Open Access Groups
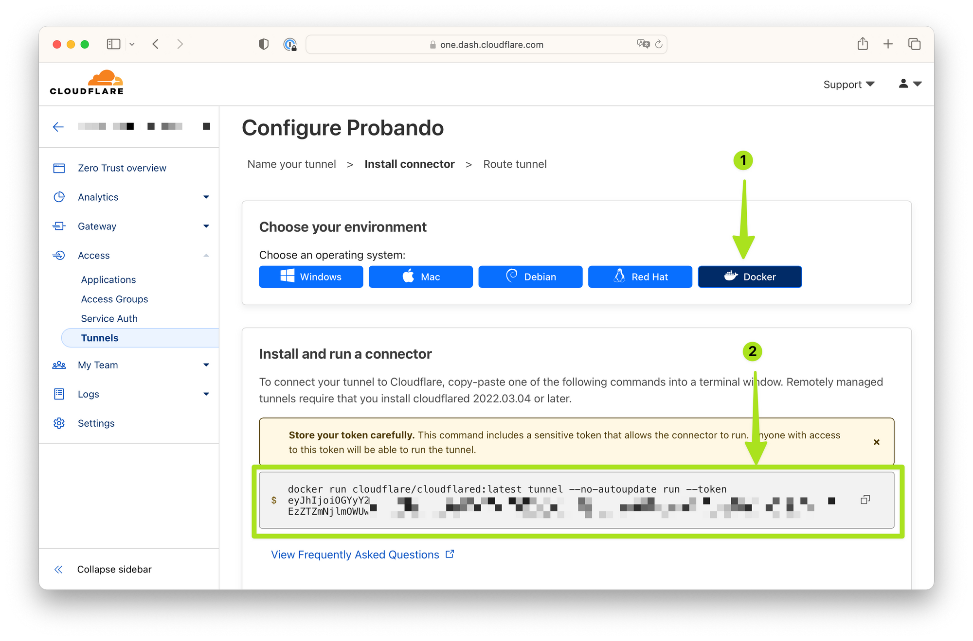 114,299
